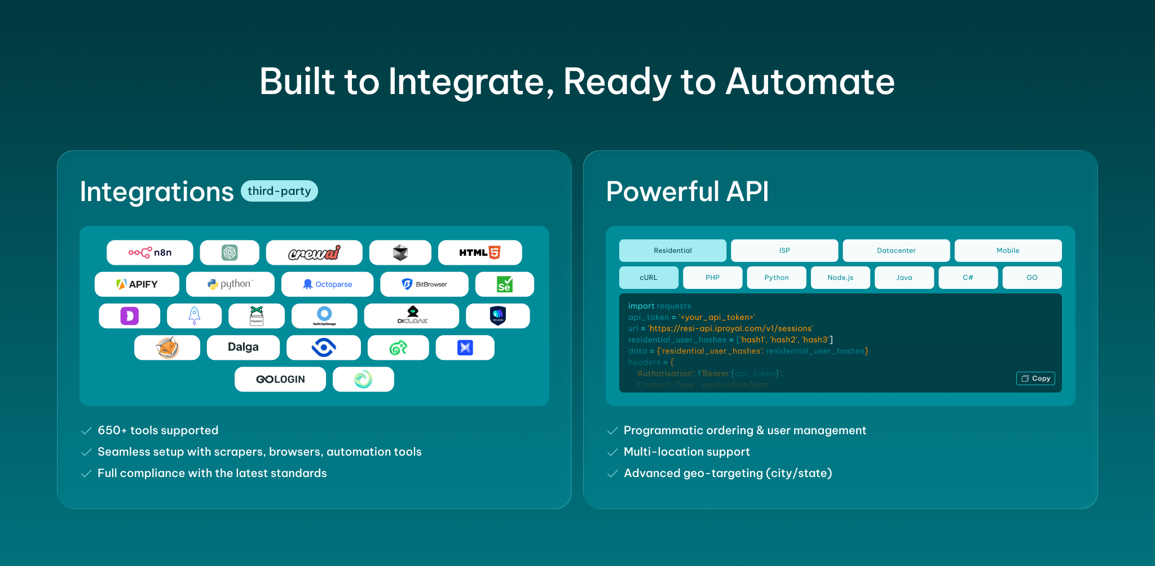
Task: Open the Dalga integration logo
Action: click(243, 347)
